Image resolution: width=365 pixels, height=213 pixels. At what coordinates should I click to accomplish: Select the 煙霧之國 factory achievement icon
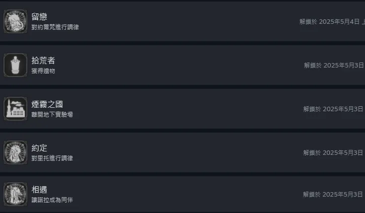click(15, 109)
